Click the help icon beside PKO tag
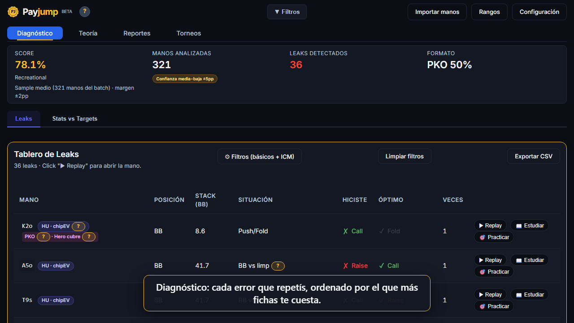 click(x=43, y=237)
